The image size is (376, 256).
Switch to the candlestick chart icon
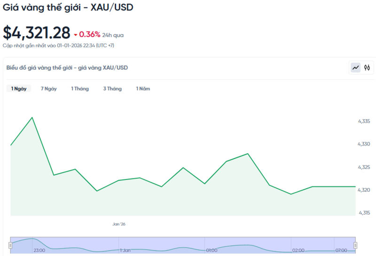click(367, 68)
